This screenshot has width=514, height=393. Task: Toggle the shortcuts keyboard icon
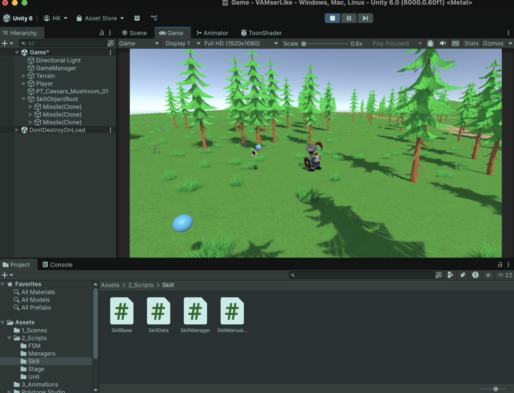pyautogui.click(x=455, y=43)
